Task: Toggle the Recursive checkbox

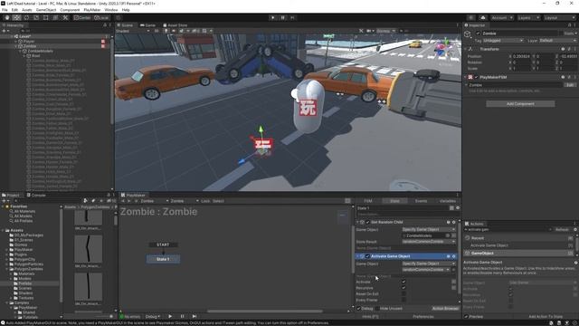Action: (403, 288)
